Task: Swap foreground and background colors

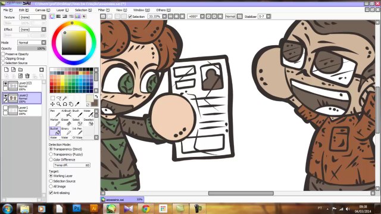Action: [96, 97]
